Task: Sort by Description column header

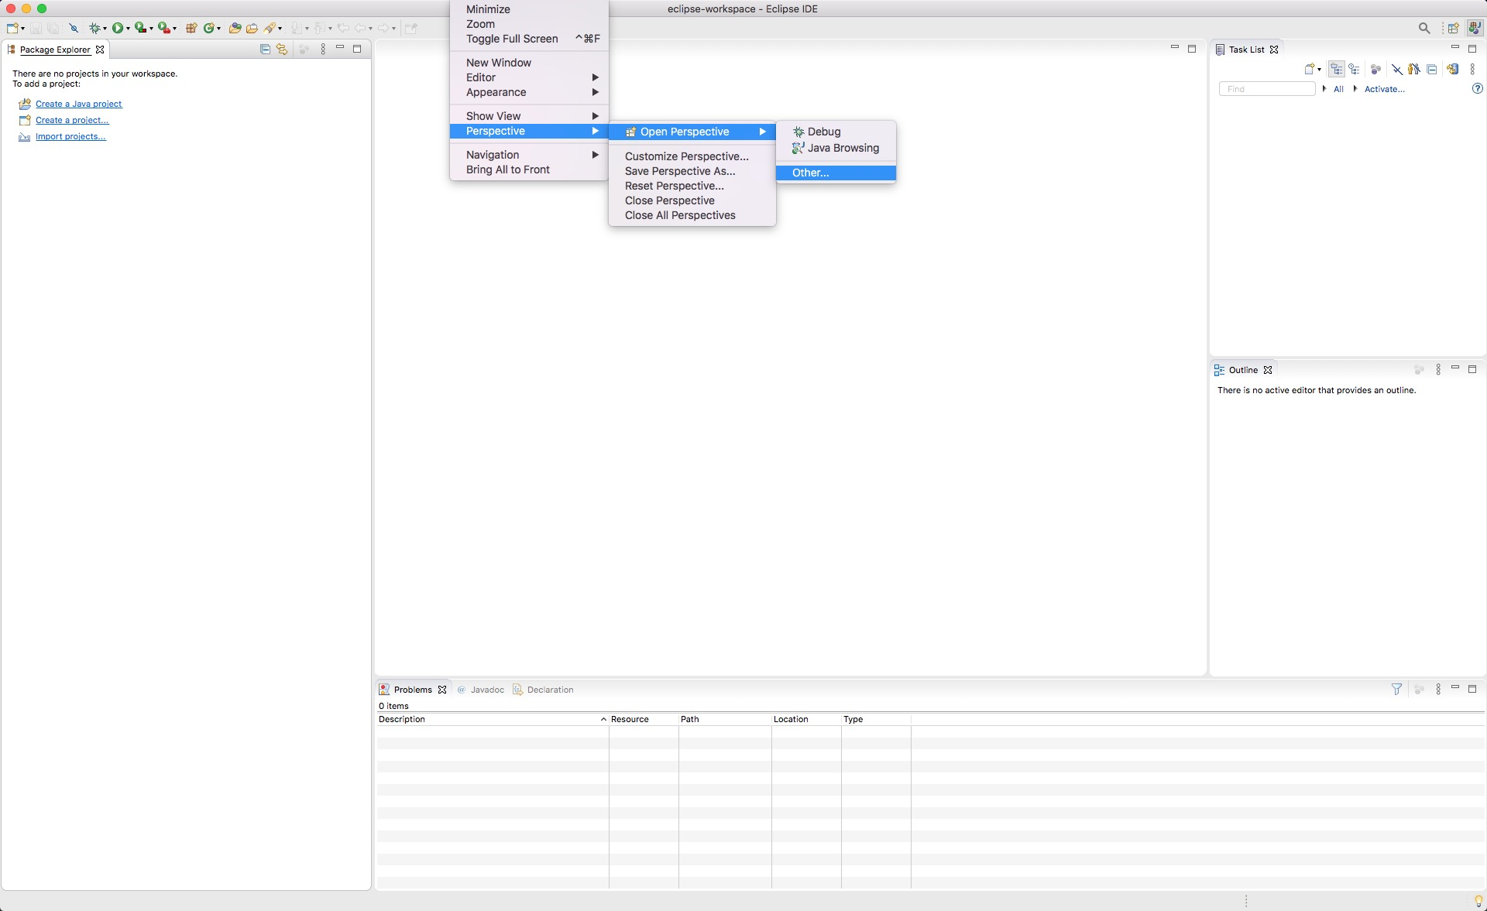Action: [492, 719]
